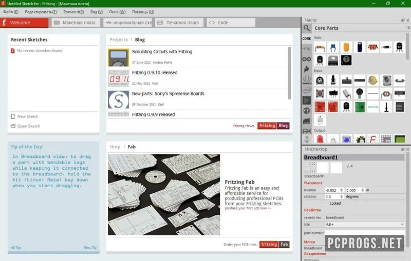411x261 pixels.
Task: Switch to the Печатная плата tab
Action: pyautogui.click(x=179, y=23)
